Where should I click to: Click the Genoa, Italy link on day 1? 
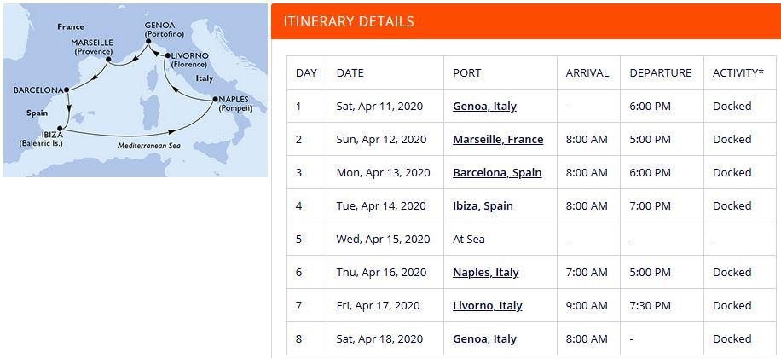point(484,107)
